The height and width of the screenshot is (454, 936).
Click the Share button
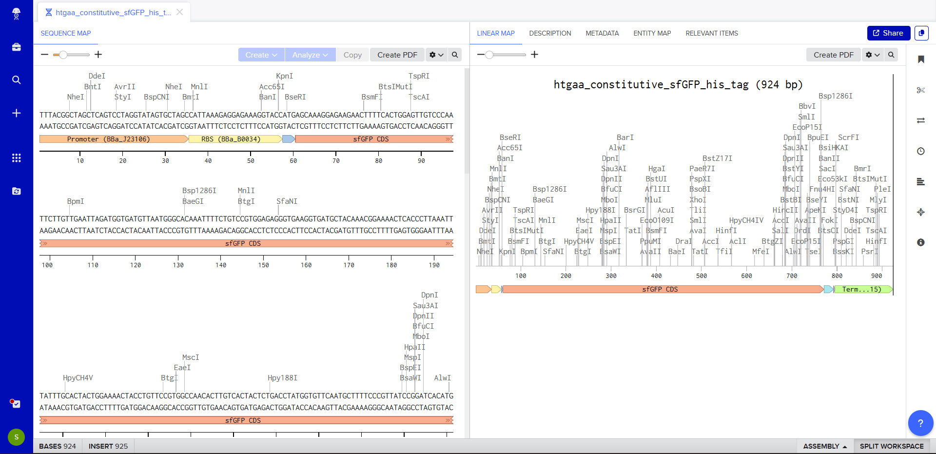click(888, 33)
